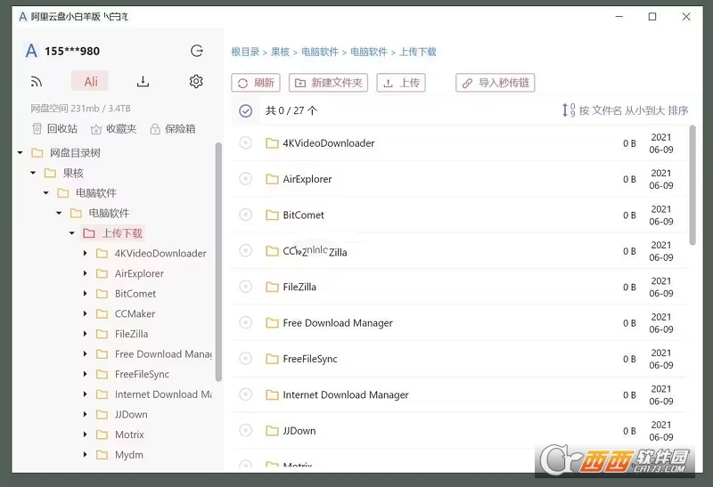Click the 果核 folder icon in tree

tap(50, 173)
